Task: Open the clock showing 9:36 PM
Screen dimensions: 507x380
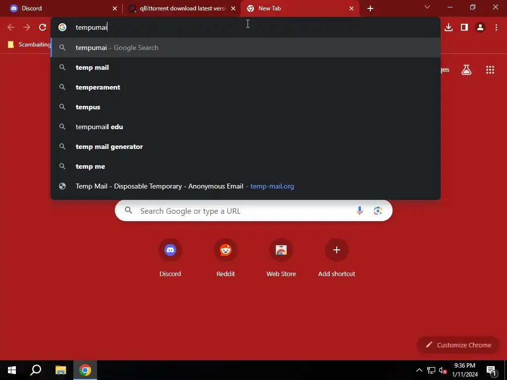Action: (464, 370)
